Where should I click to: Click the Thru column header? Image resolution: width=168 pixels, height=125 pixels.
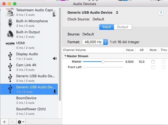tap(164, 50)
